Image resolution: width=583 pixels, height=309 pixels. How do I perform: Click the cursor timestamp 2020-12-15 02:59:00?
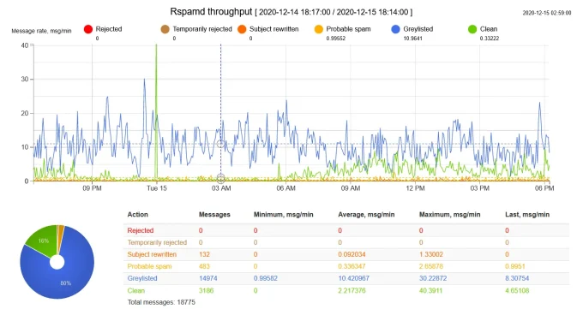[547, 13]
